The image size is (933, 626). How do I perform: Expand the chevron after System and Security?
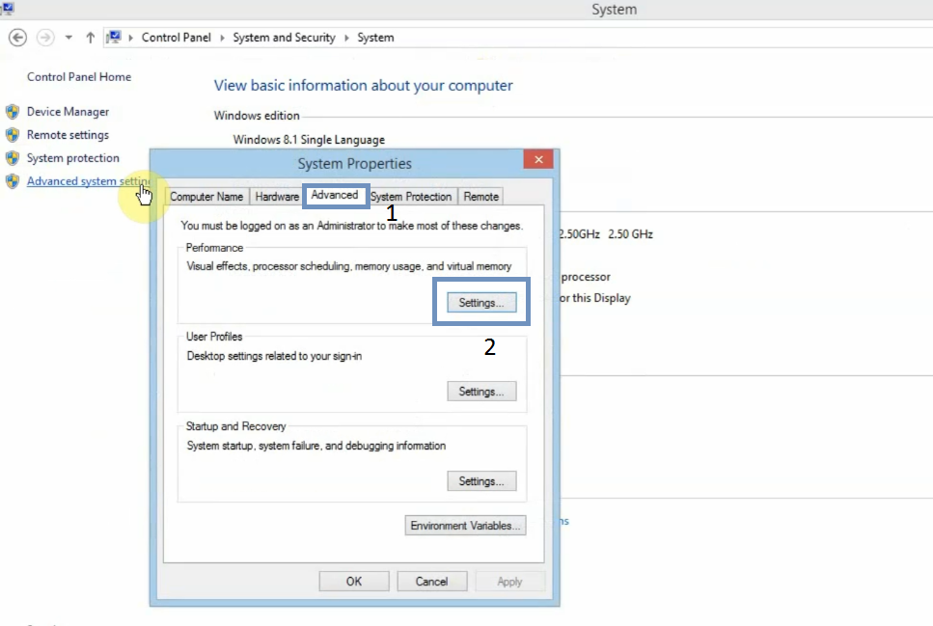[x=346, y=38]
